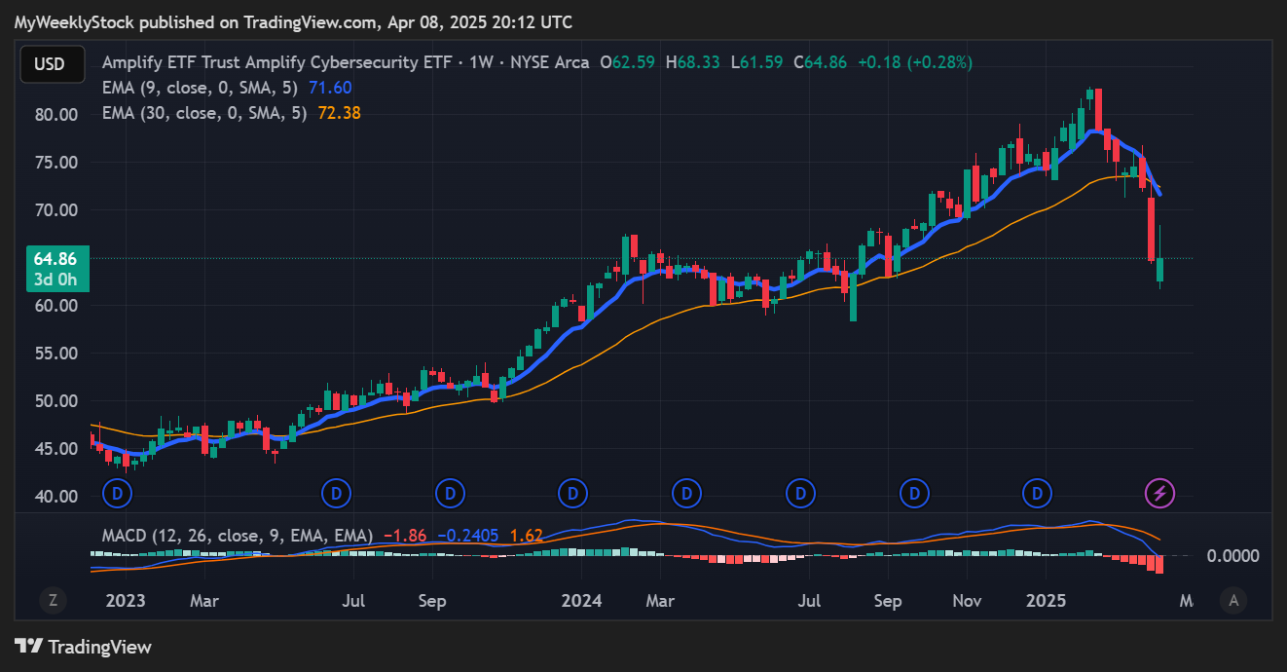The image size is (1287, 672).
Task: Click the Z timezone button
Action: 53,600
